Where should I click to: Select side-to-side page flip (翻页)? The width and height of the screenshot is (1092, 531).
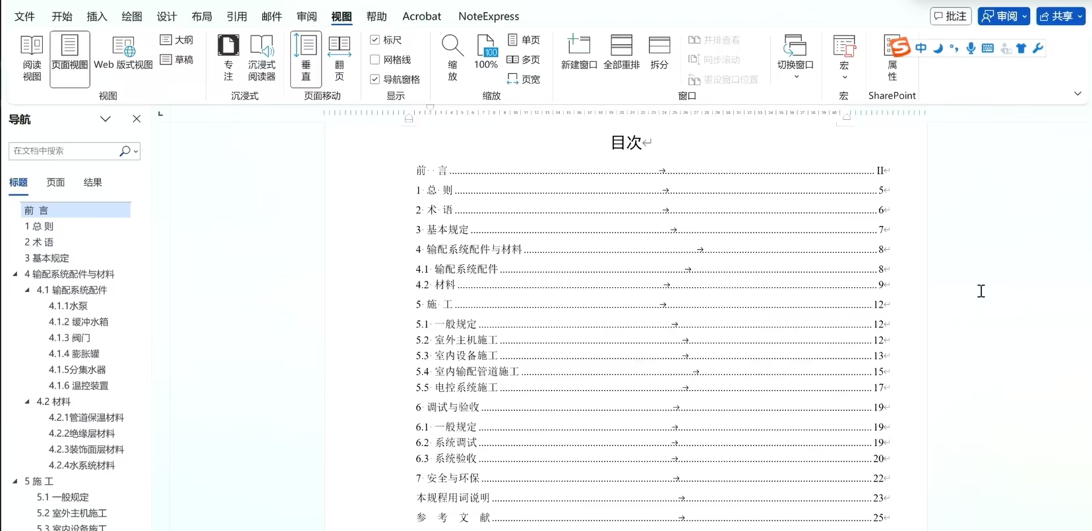click(339, 59)
